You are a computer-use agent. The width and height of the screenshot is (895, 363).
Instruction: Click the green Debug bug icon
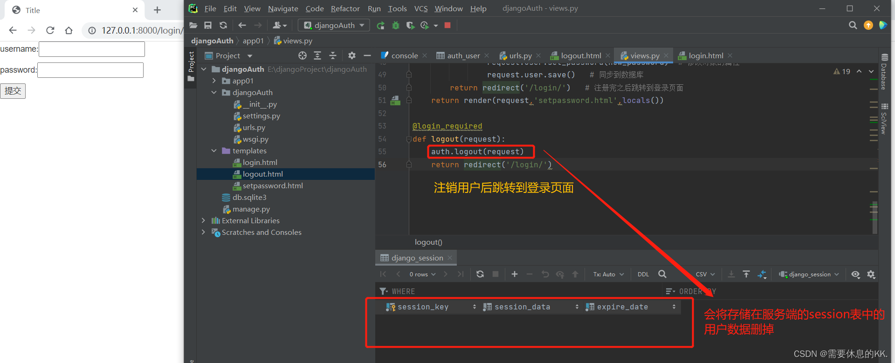coord(396,25)
